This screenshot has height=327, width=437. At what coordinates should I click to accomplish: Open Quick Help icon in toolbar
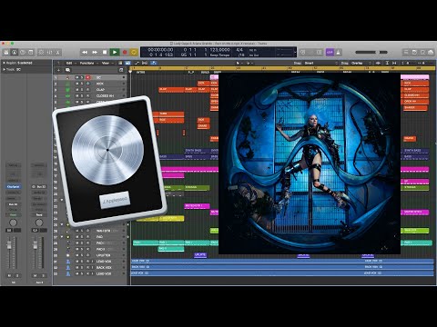23,53
